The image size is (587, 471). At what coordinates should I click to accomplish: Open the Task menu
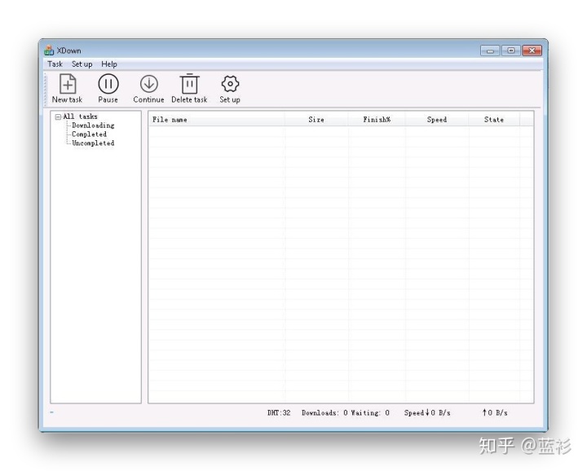click(55, 64)
